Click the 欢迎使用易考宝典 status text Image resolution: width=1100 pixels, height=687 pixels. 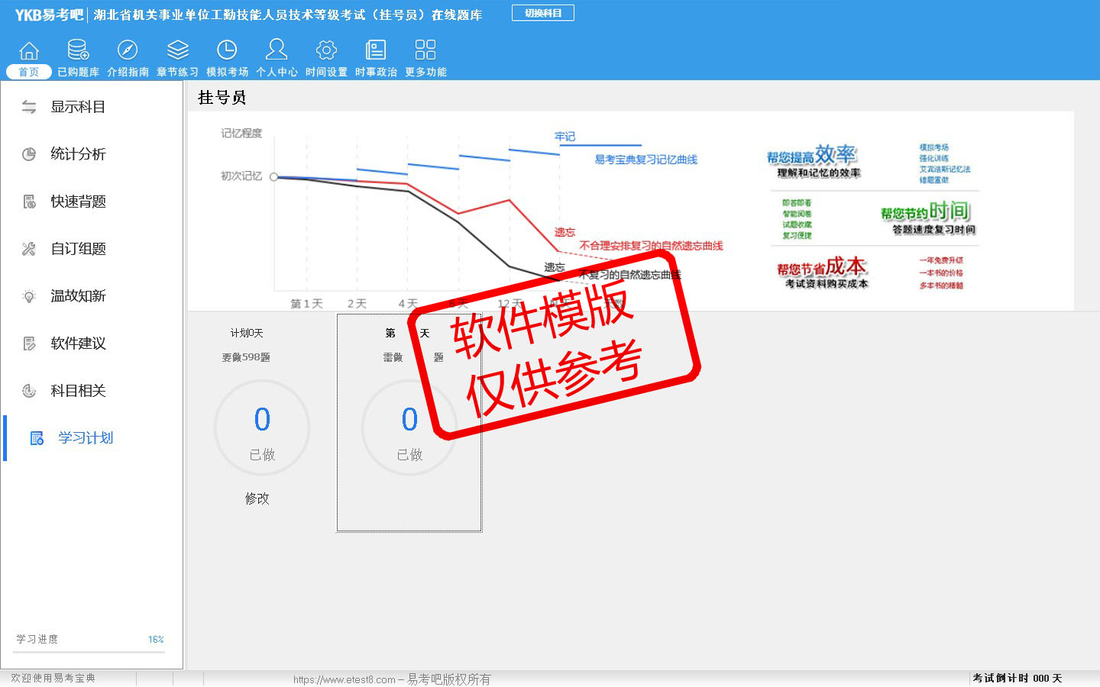[x=53, y=678]
